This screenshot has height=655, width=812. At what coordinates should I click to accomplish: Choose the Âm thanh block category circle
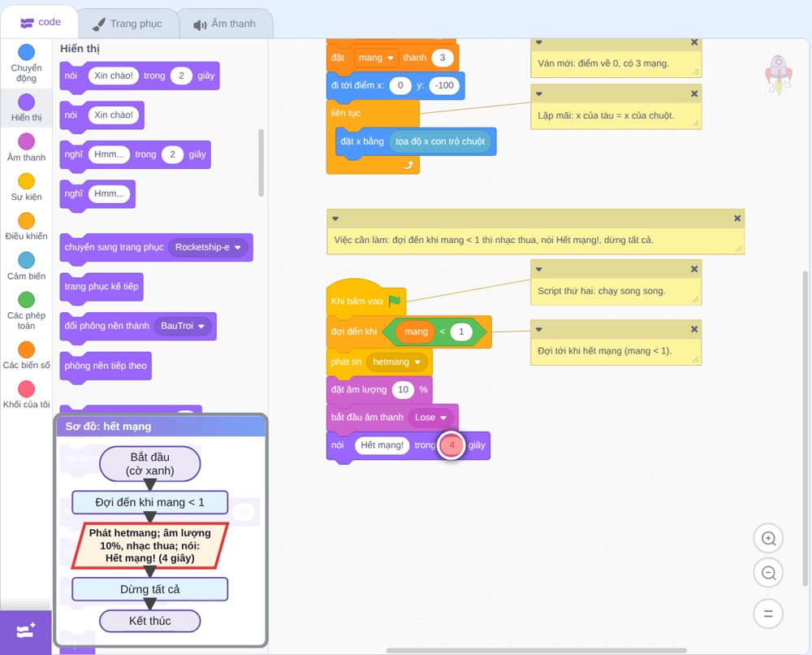27,141
